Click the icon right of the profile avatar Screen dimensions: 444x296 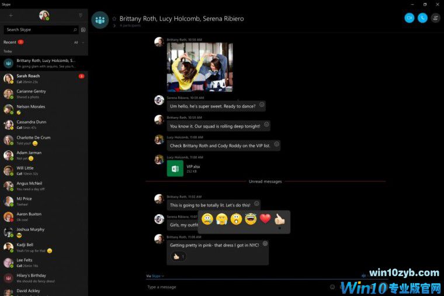81,15
